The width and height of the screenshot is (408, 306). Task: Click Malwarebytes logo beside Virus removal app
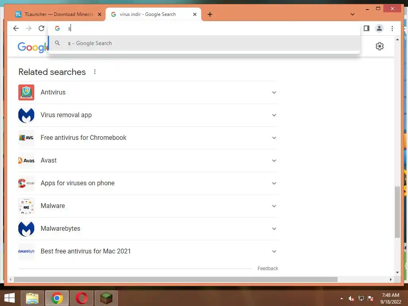[26, 115]
